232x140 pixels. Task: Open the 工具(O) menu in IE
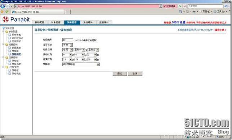point(220,12)
